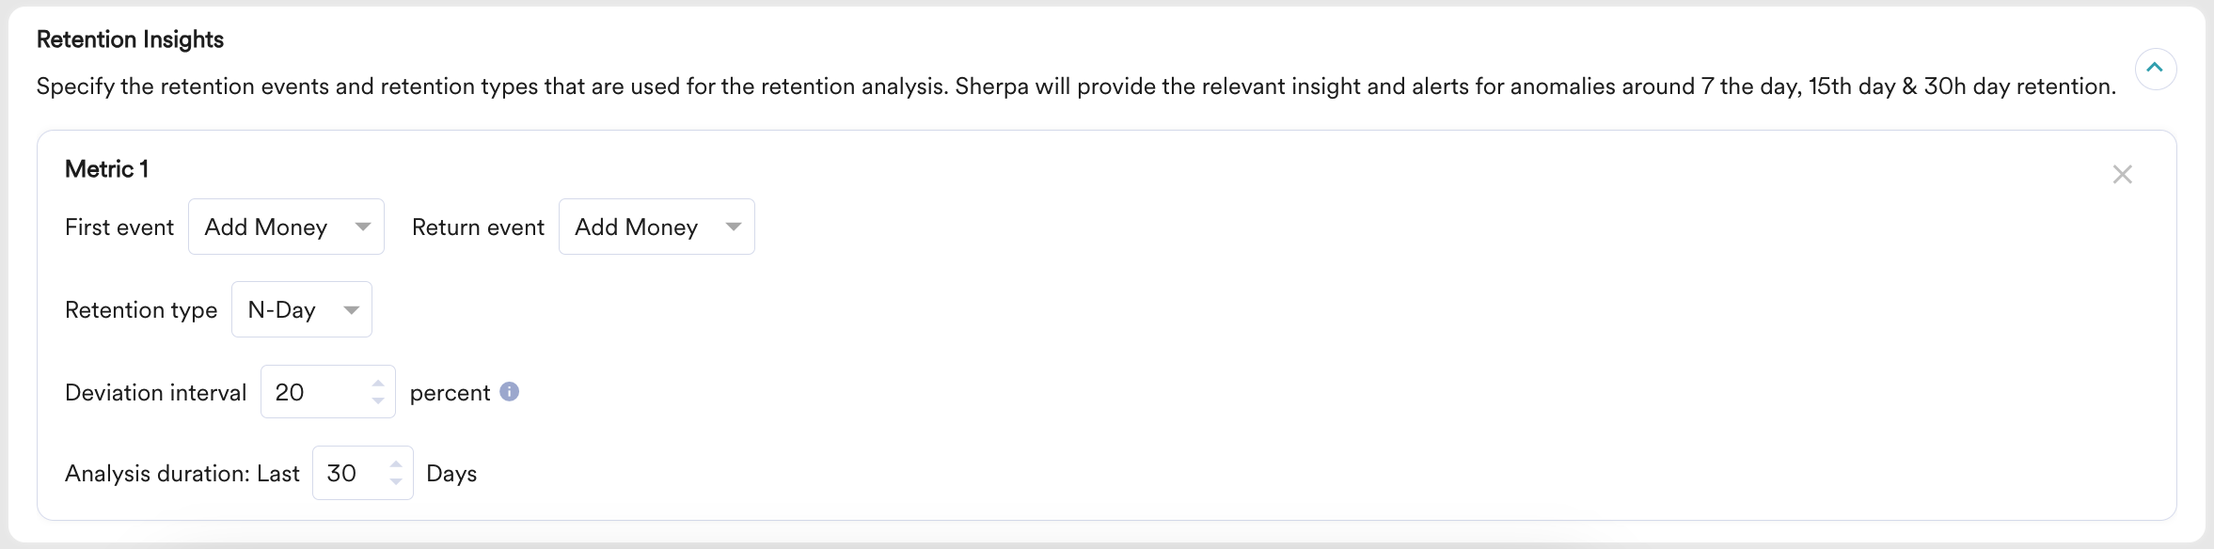Viewport: 2214px width, 549px height.
Task: Click the retention analysis description text
Action: point(1075,86)
